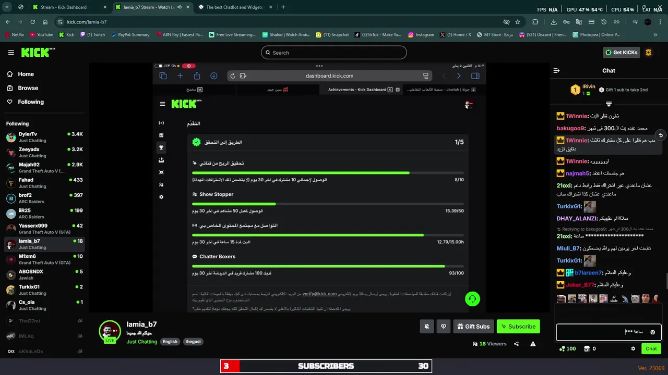Click the browser address bar URL
The width and height of the screenshot is (668, 375).
click(x=87, y=22)
